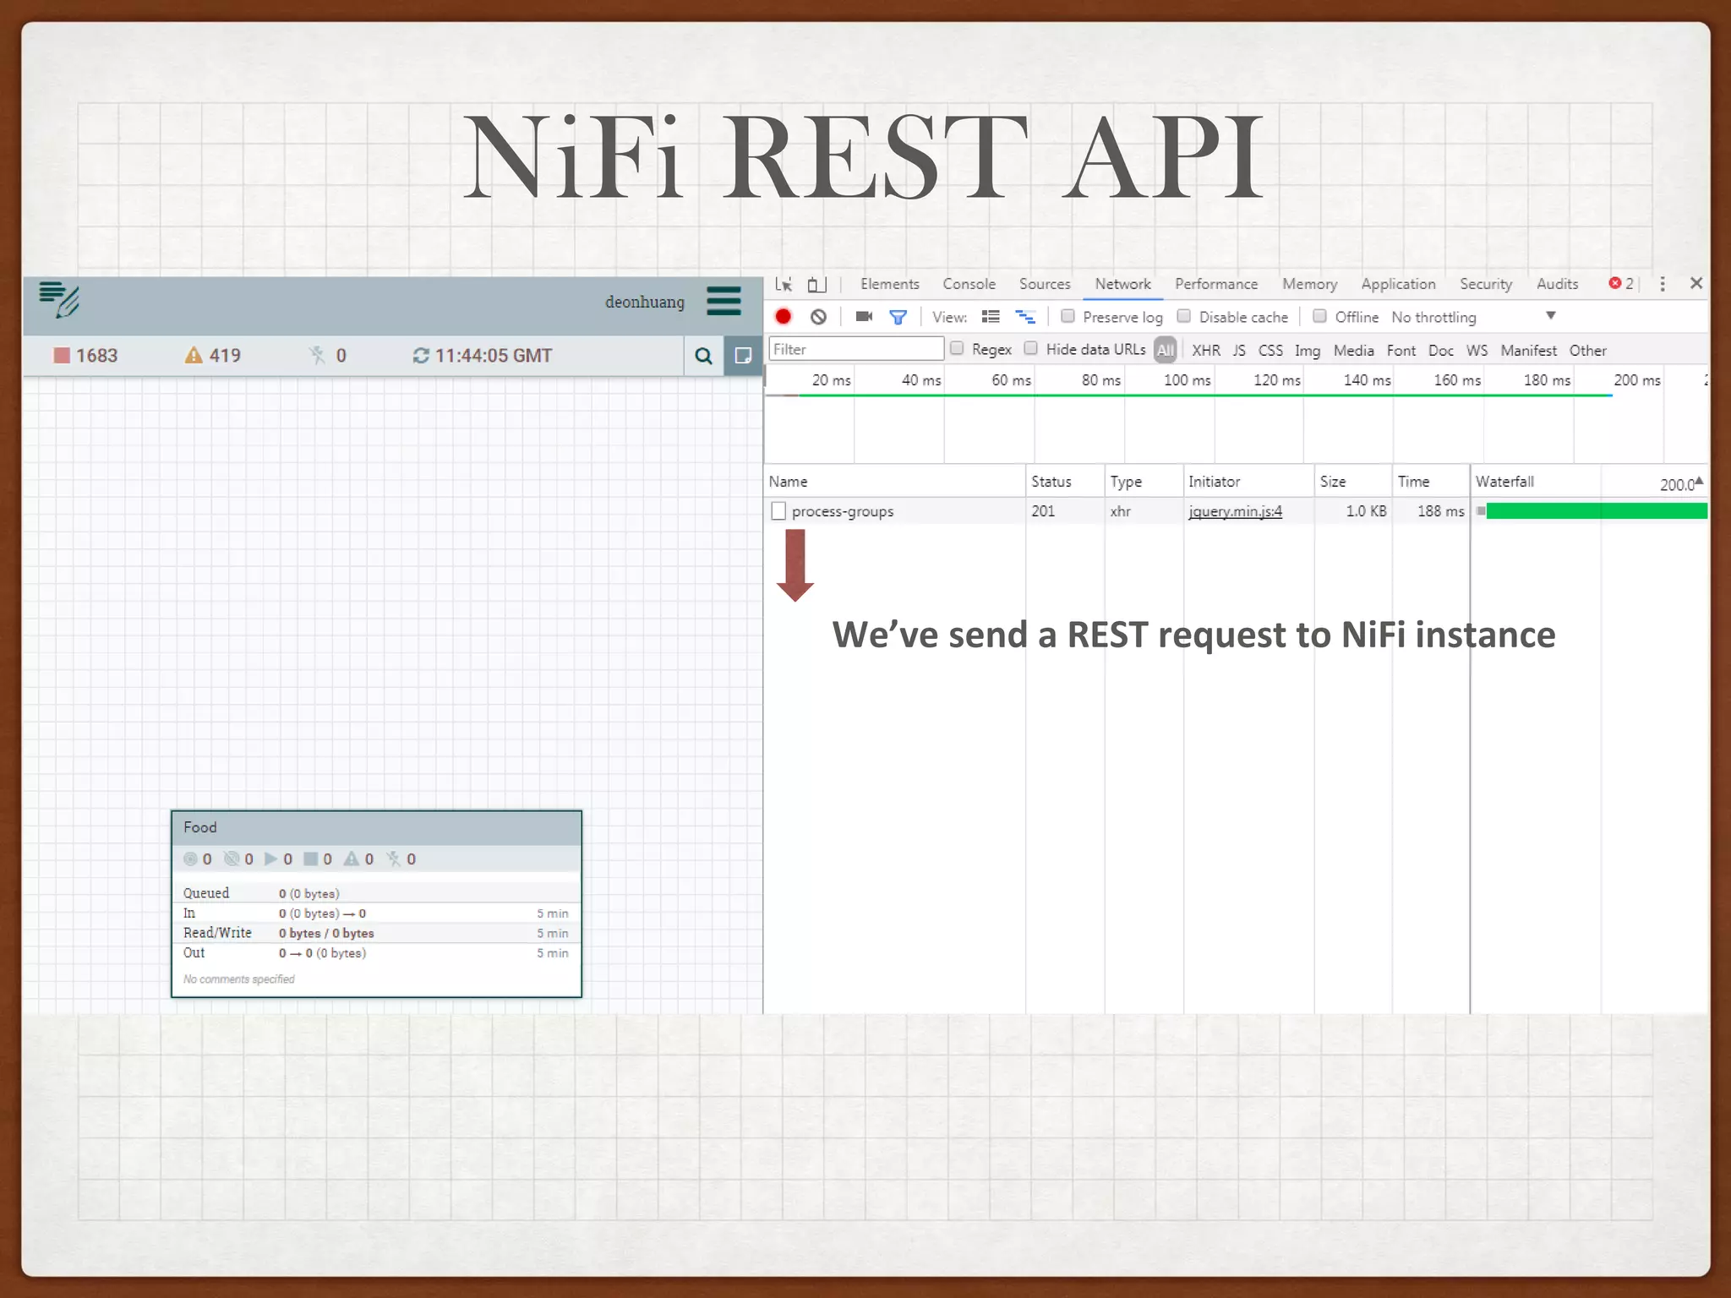Filter requests by Img type

pyautogui.click(x=1308, y=350)
